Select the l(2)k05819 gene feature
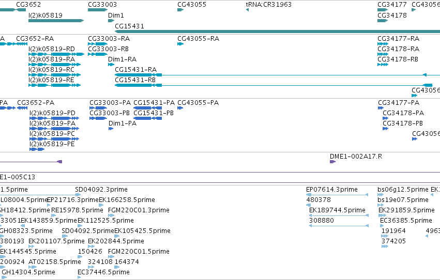Viewport: 440px width, 280px height. click(x=56, y=21)
